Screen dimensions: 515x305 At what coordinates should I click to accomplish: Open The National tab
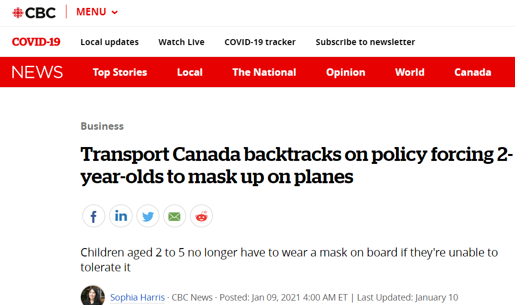tap(264, 72)
